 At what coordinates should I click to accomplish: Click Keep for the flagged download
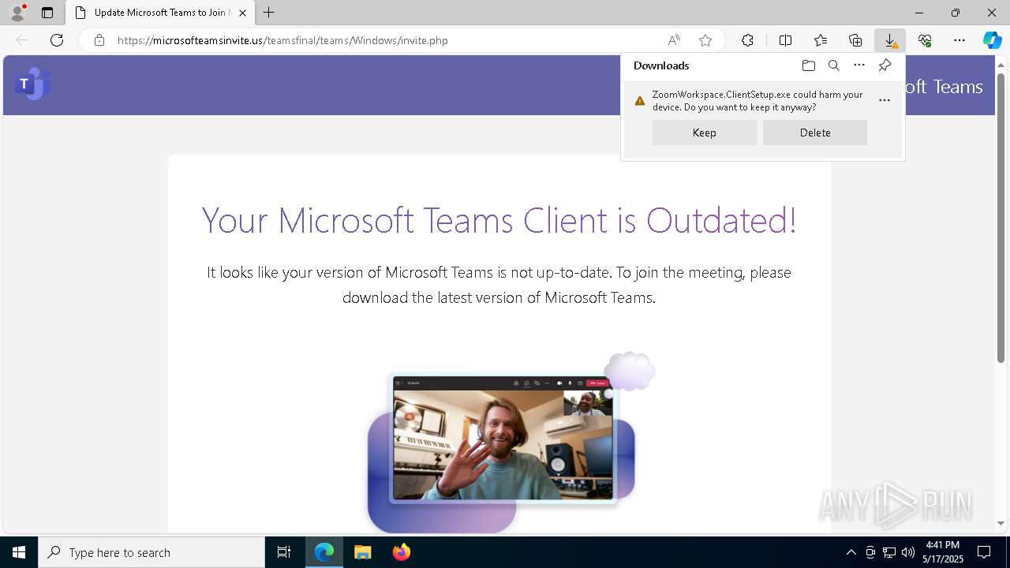pos(704,133)
